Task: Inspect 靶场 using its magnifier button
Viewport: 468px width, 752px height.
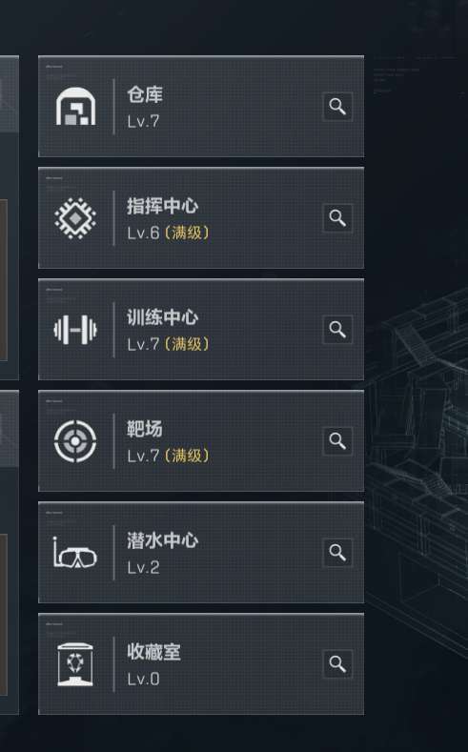Action: 337,440
